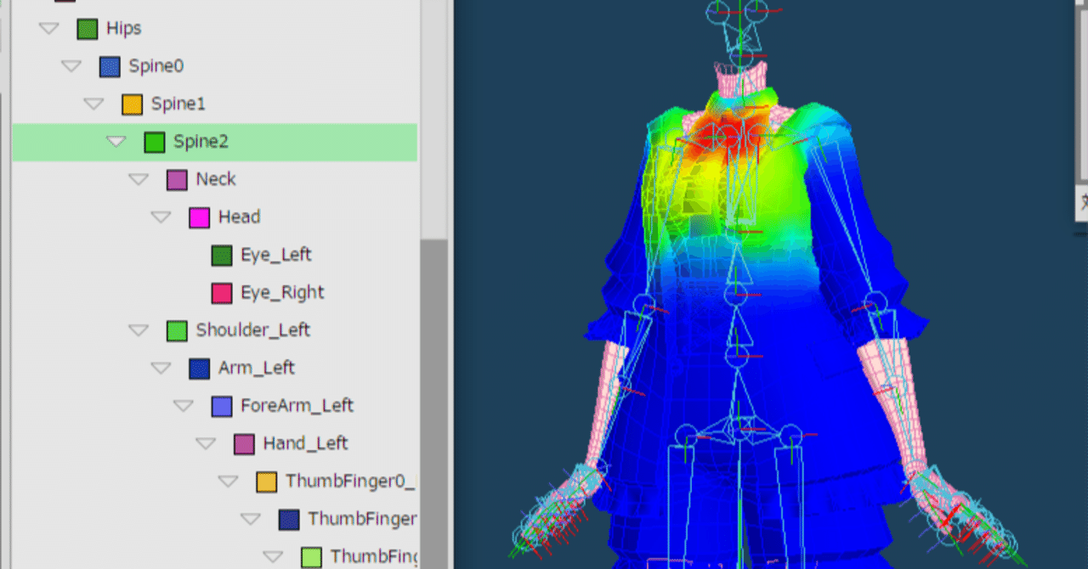Collapse the Head node disclosure triangle
Viewport: 1088px width, 569px height.
tap(161, 217)
